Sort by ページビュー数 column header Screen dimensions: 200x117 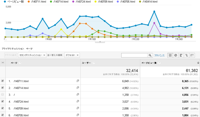point(149,63)
